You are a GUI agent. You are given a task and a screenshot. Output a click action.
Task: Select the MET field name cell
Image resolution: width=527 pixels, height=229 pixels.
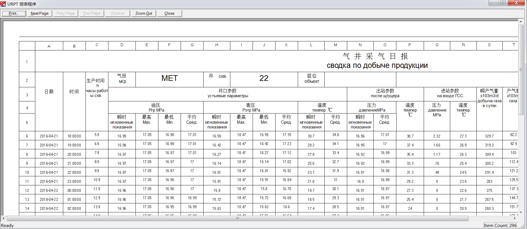[169, 78]
